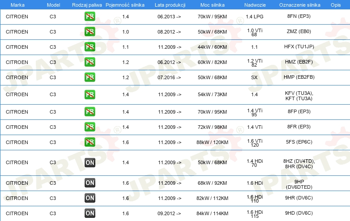
Task: Select the ON icon in the 9HD (DV6C) row
Action: [x=90, y=213]
